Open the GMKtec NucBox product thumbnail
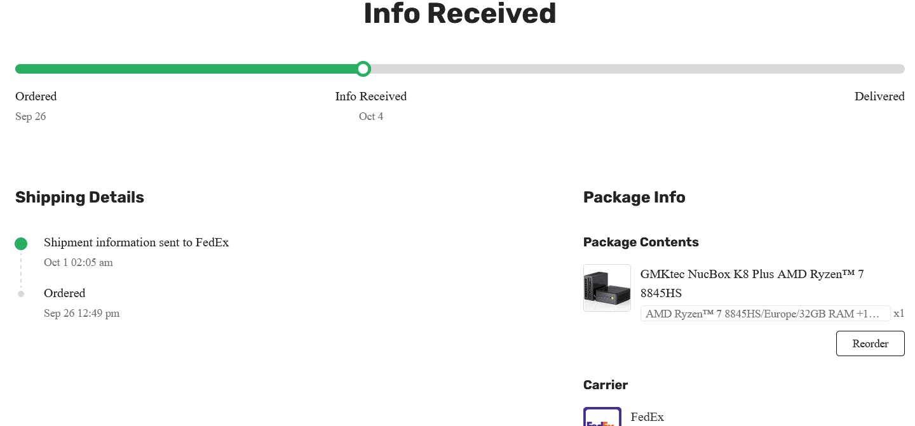 pyautogui.click(x=607, y=288)
